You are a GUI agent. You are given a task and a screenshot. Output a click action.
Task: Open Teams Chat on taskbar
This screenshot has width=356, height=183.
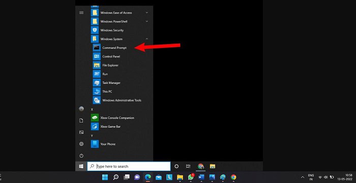137,177
